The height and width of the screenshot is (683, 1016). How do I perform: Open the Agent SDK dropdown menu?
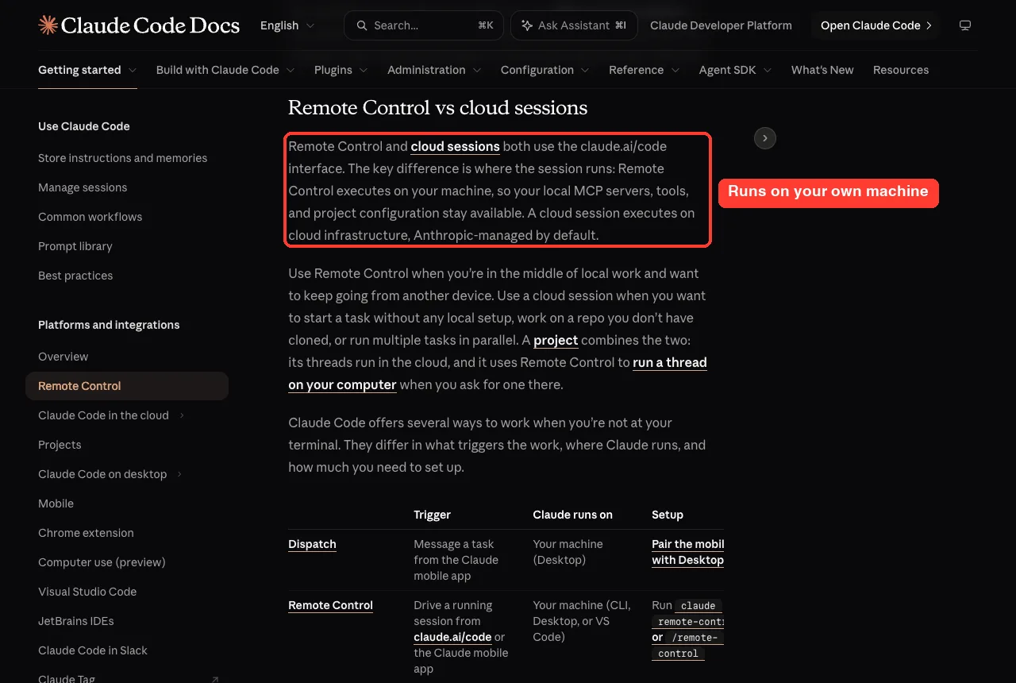(736, 70)
